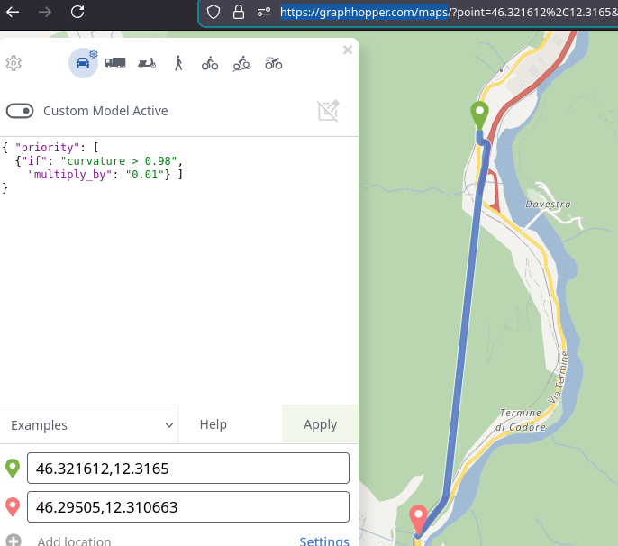Image resolution: width=618 pixels, height=546 pixels.
Task: Click the destination field 46.29505,12.310663
Action: click(187, 506)
